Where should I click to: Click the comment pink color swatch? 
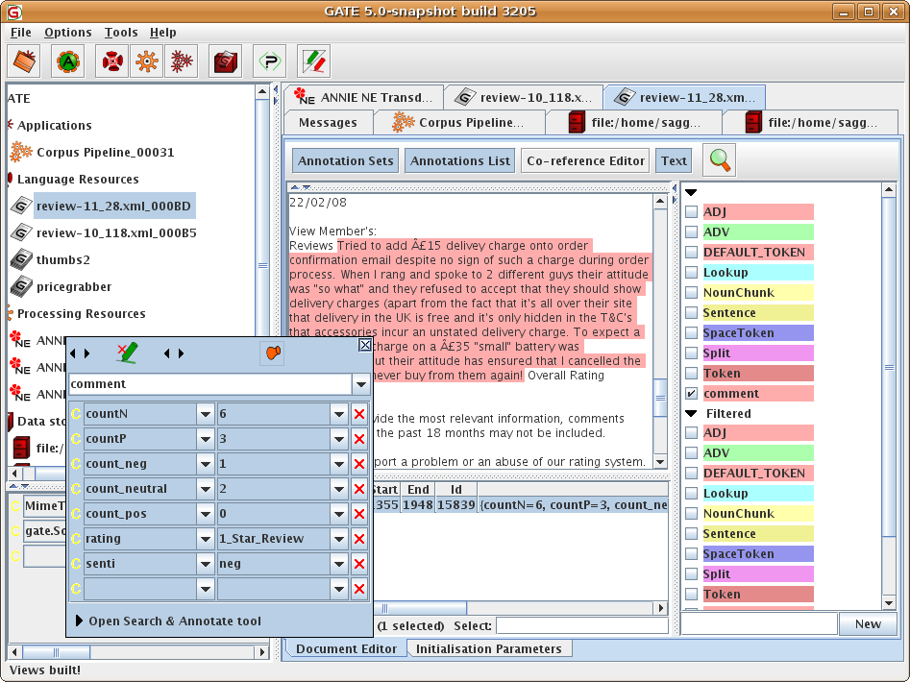tap(758, 394)
